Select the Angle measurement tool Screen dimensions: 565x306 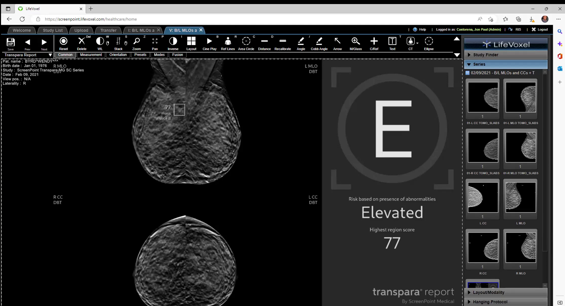pyautogui.click(x=301, y=44)
